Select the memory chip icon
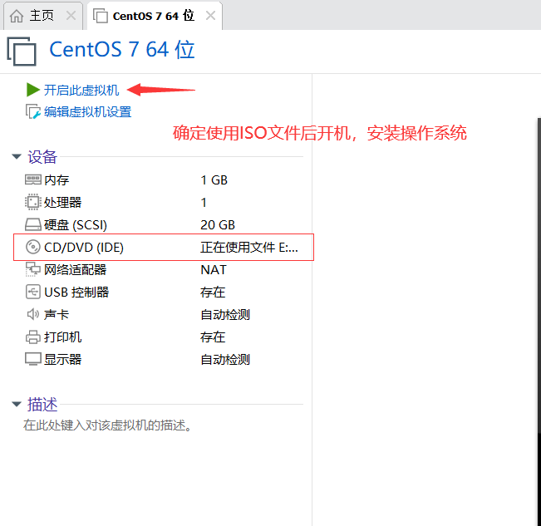 point(33,179)
